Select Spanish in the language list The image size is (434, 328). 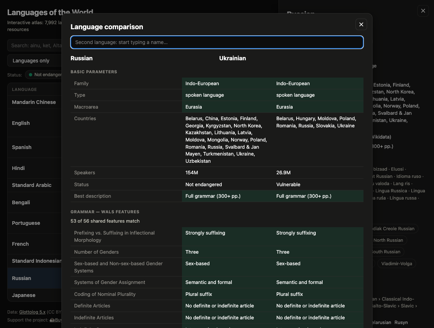click(x=35, y=147)
